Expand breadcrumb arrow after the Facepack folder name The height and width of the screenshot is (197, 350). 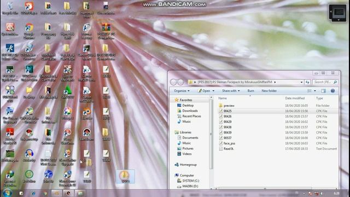(275, 82)
